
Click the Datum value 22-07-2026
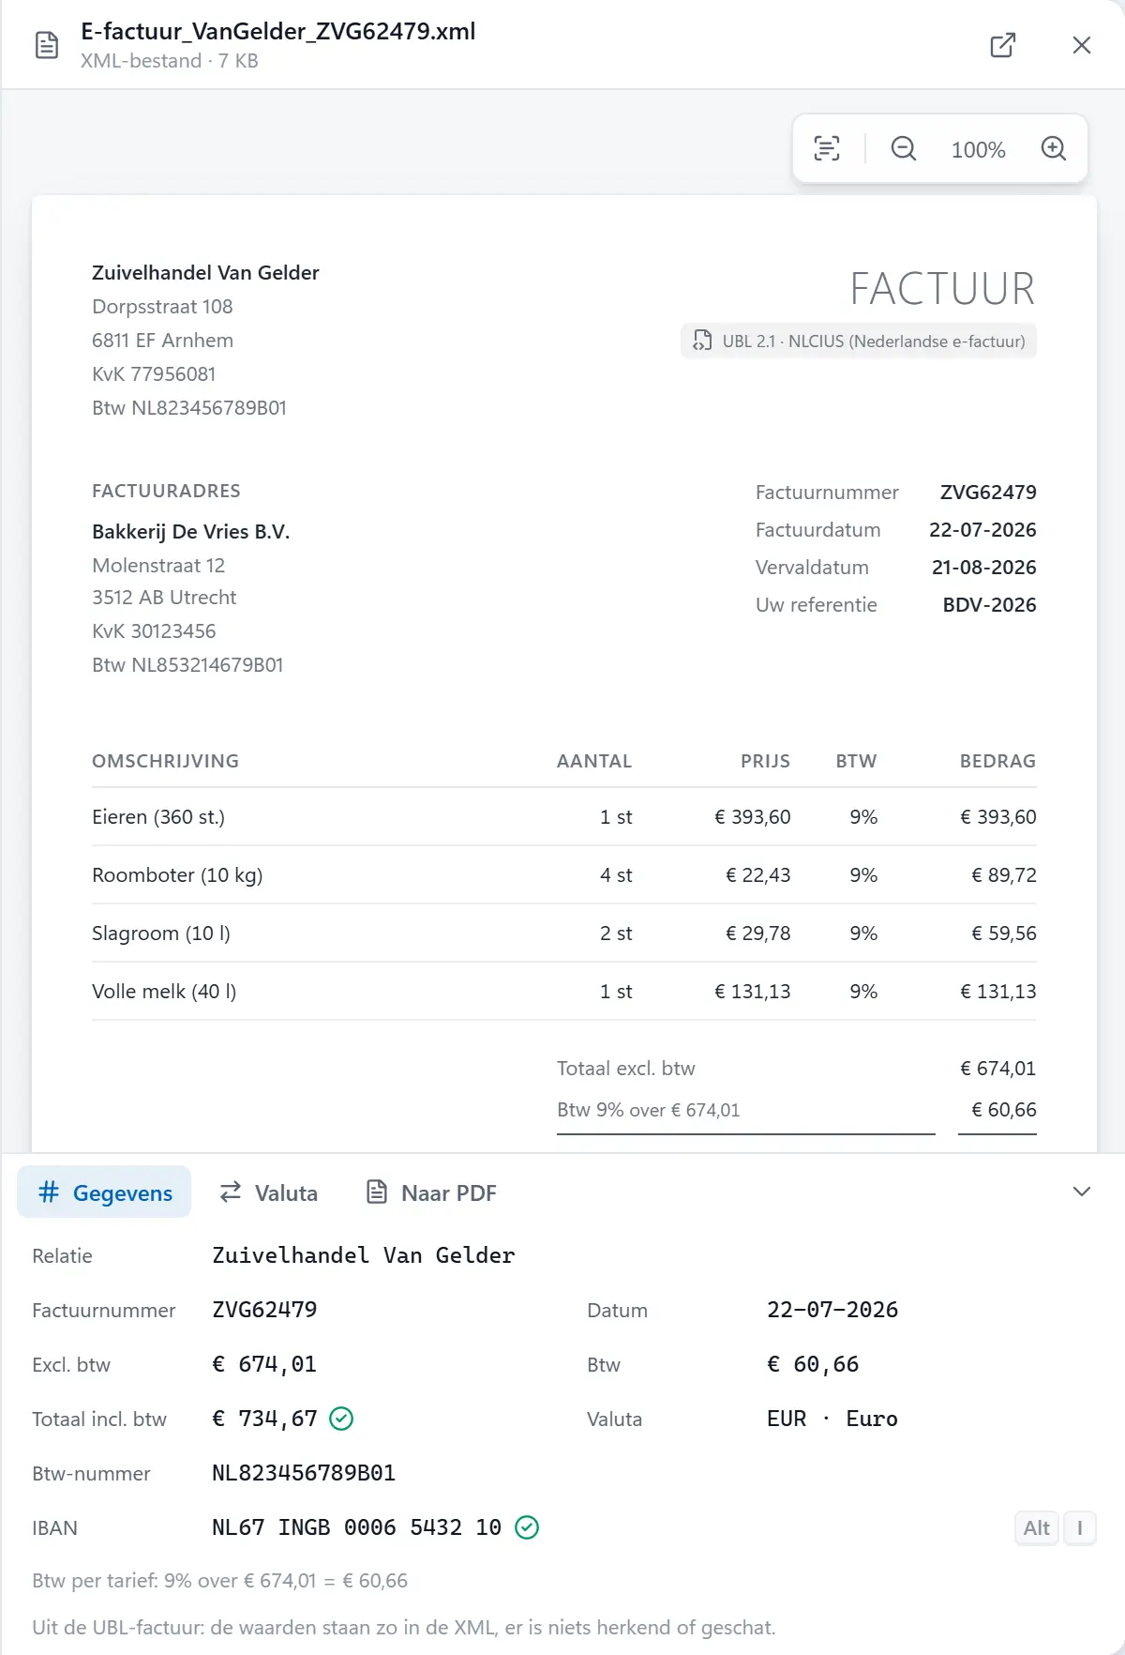(x=832, y=1310)
